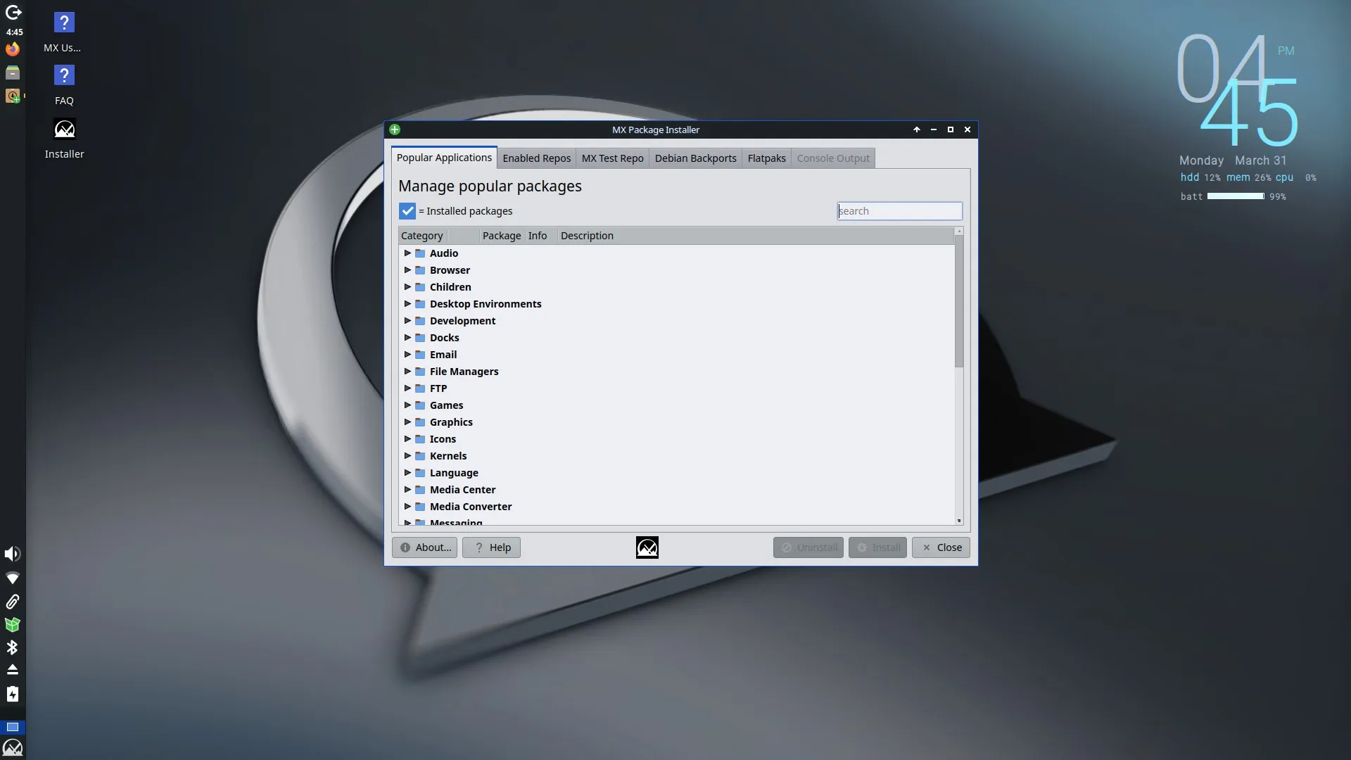Screen dimensions: 1351x760
Task: Click the Audio folder icon
Action: 420,253
